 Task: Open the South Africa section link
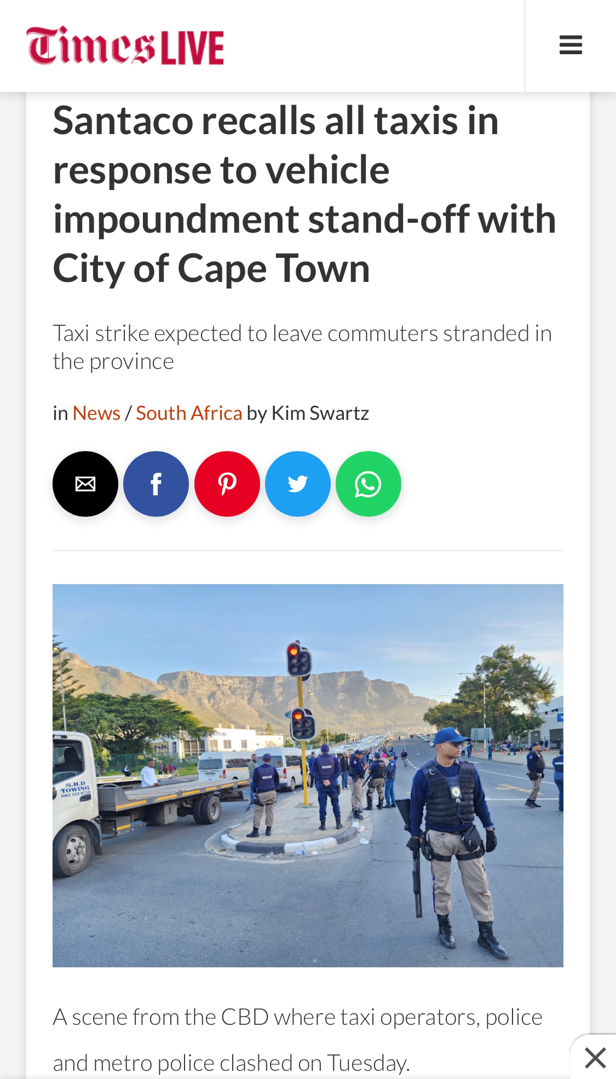189,413
